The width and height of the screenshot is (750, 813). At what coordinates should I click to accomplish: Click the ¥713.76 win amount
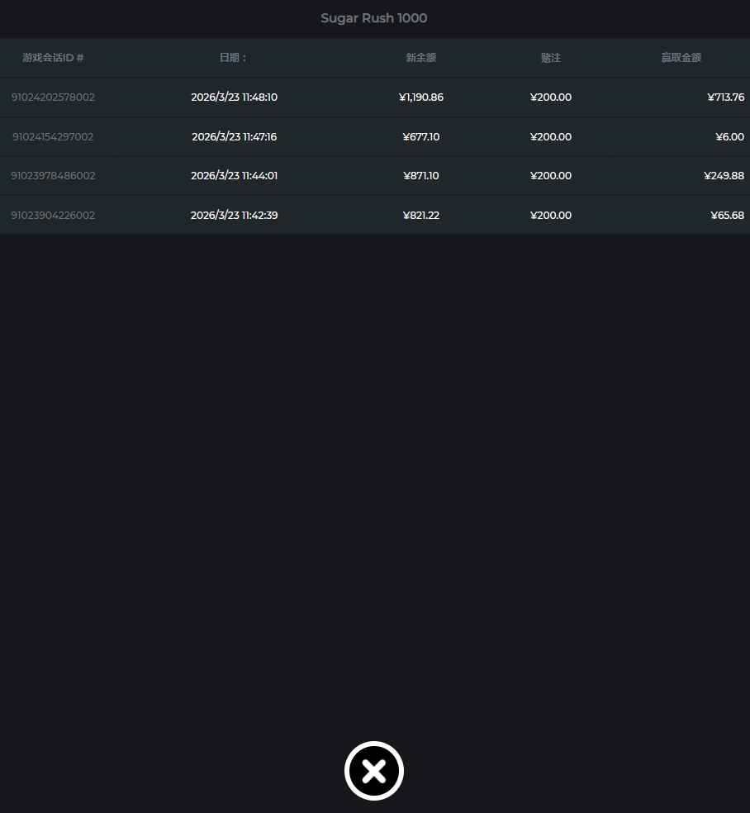tap(725, 97)
